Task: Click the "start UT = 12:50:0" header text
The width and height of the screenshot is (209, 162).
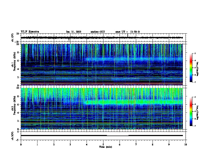Action: pyautogui.click(x=127, y=32)
